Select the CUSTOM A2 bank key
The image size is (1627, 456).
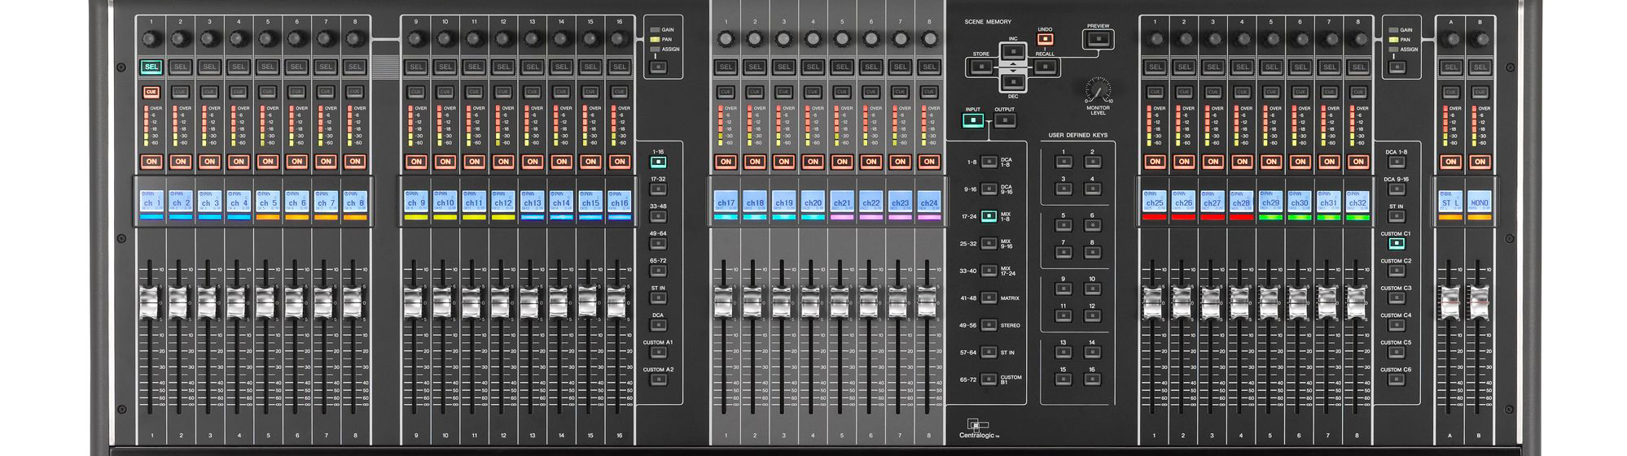click(x=658, y=380)
